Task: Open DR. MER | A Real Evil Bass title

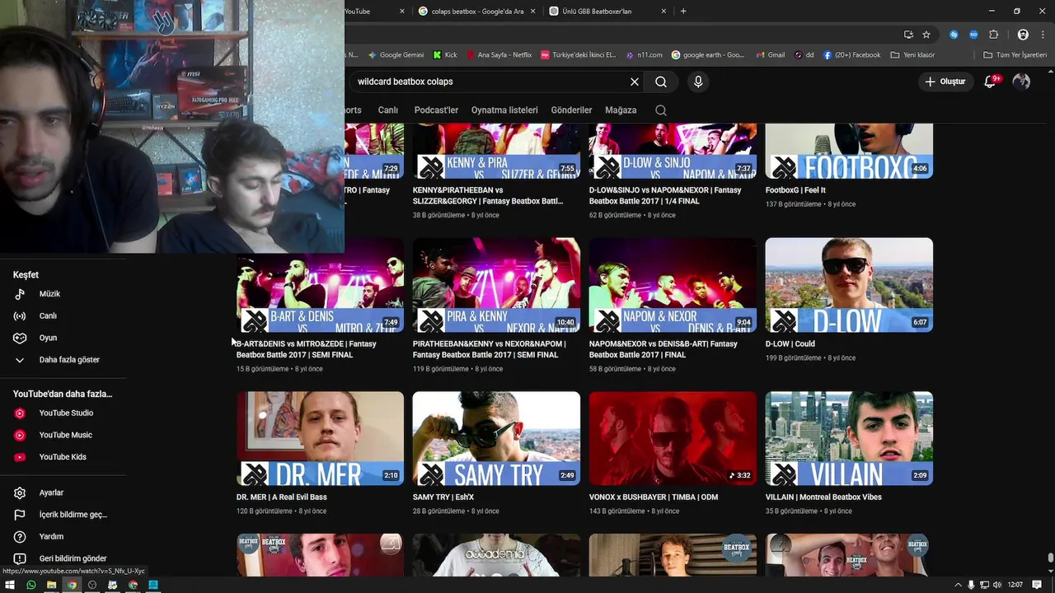Action: click(281, 497)
